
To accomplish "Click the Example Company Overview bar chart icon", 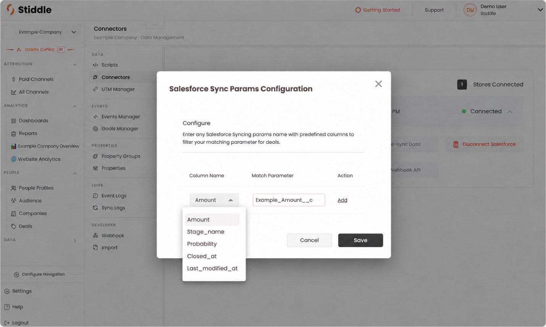I will click(14, 146).
